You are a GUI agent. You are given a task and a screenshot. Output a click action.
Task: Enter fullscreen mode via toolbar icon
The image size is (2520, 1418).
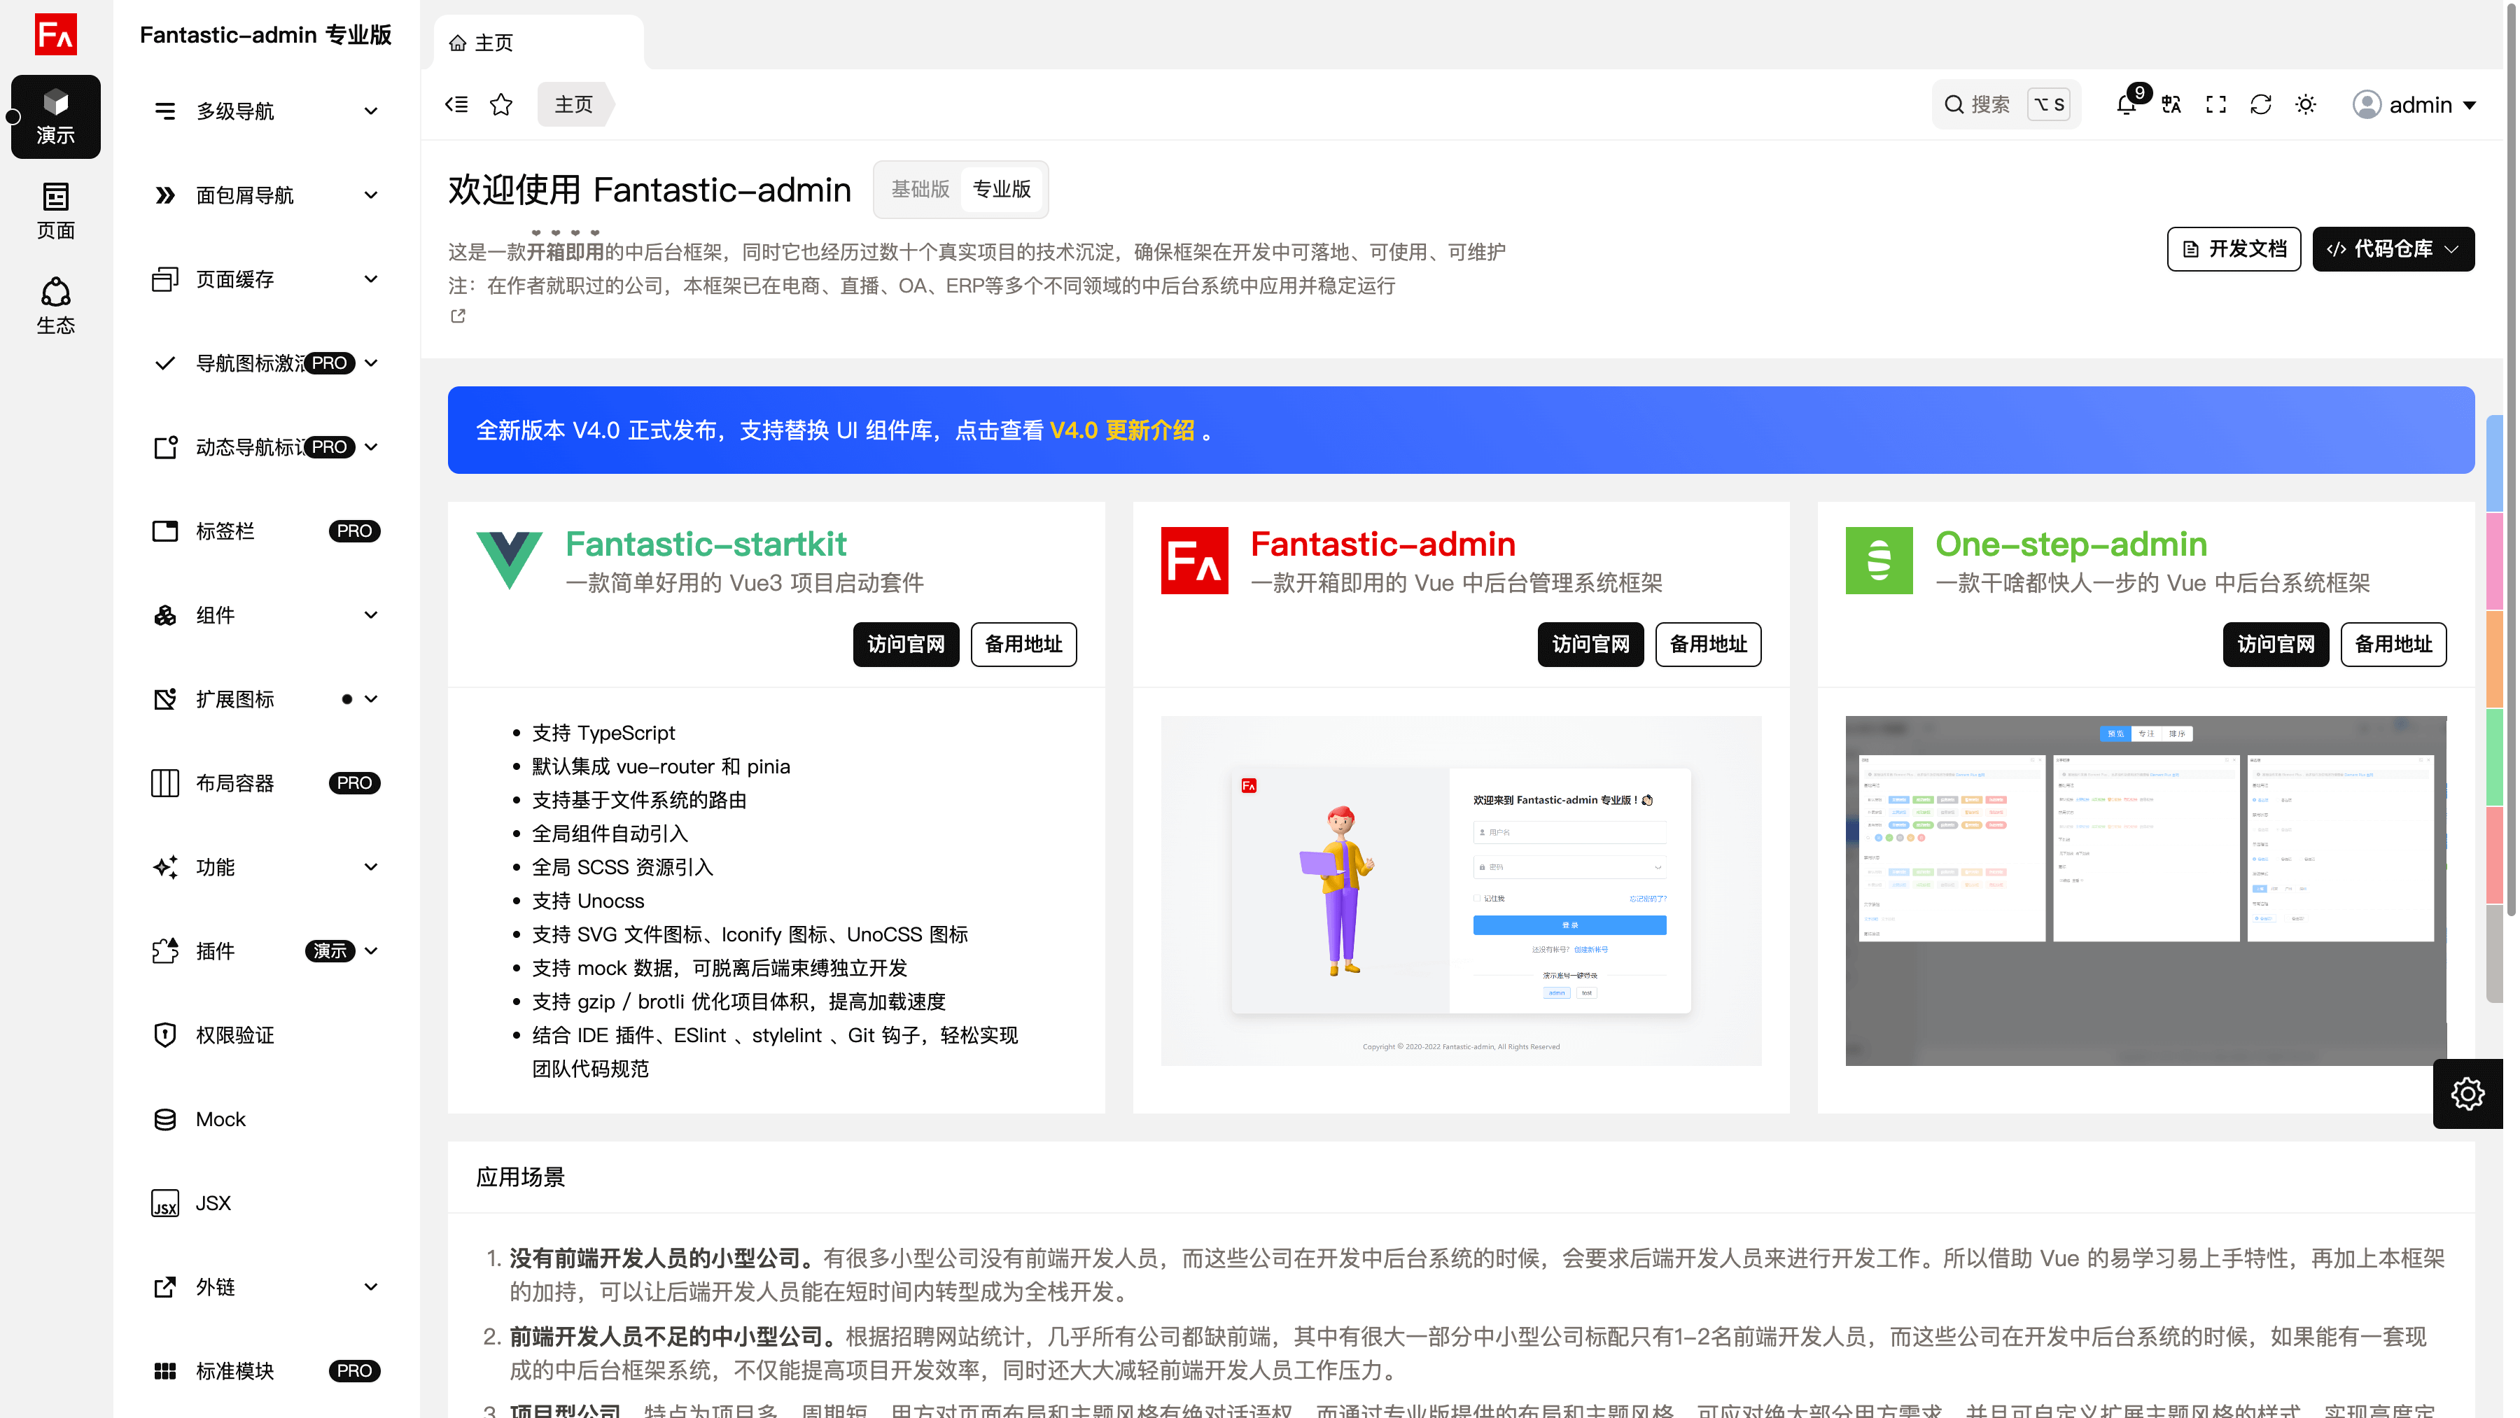(2217, 105)
